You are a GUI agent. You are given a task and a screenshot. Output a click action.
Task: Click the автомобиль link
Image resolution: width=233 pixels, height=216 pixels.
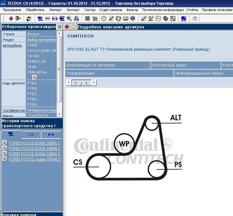pyautogui.click(x=12, y=45)
